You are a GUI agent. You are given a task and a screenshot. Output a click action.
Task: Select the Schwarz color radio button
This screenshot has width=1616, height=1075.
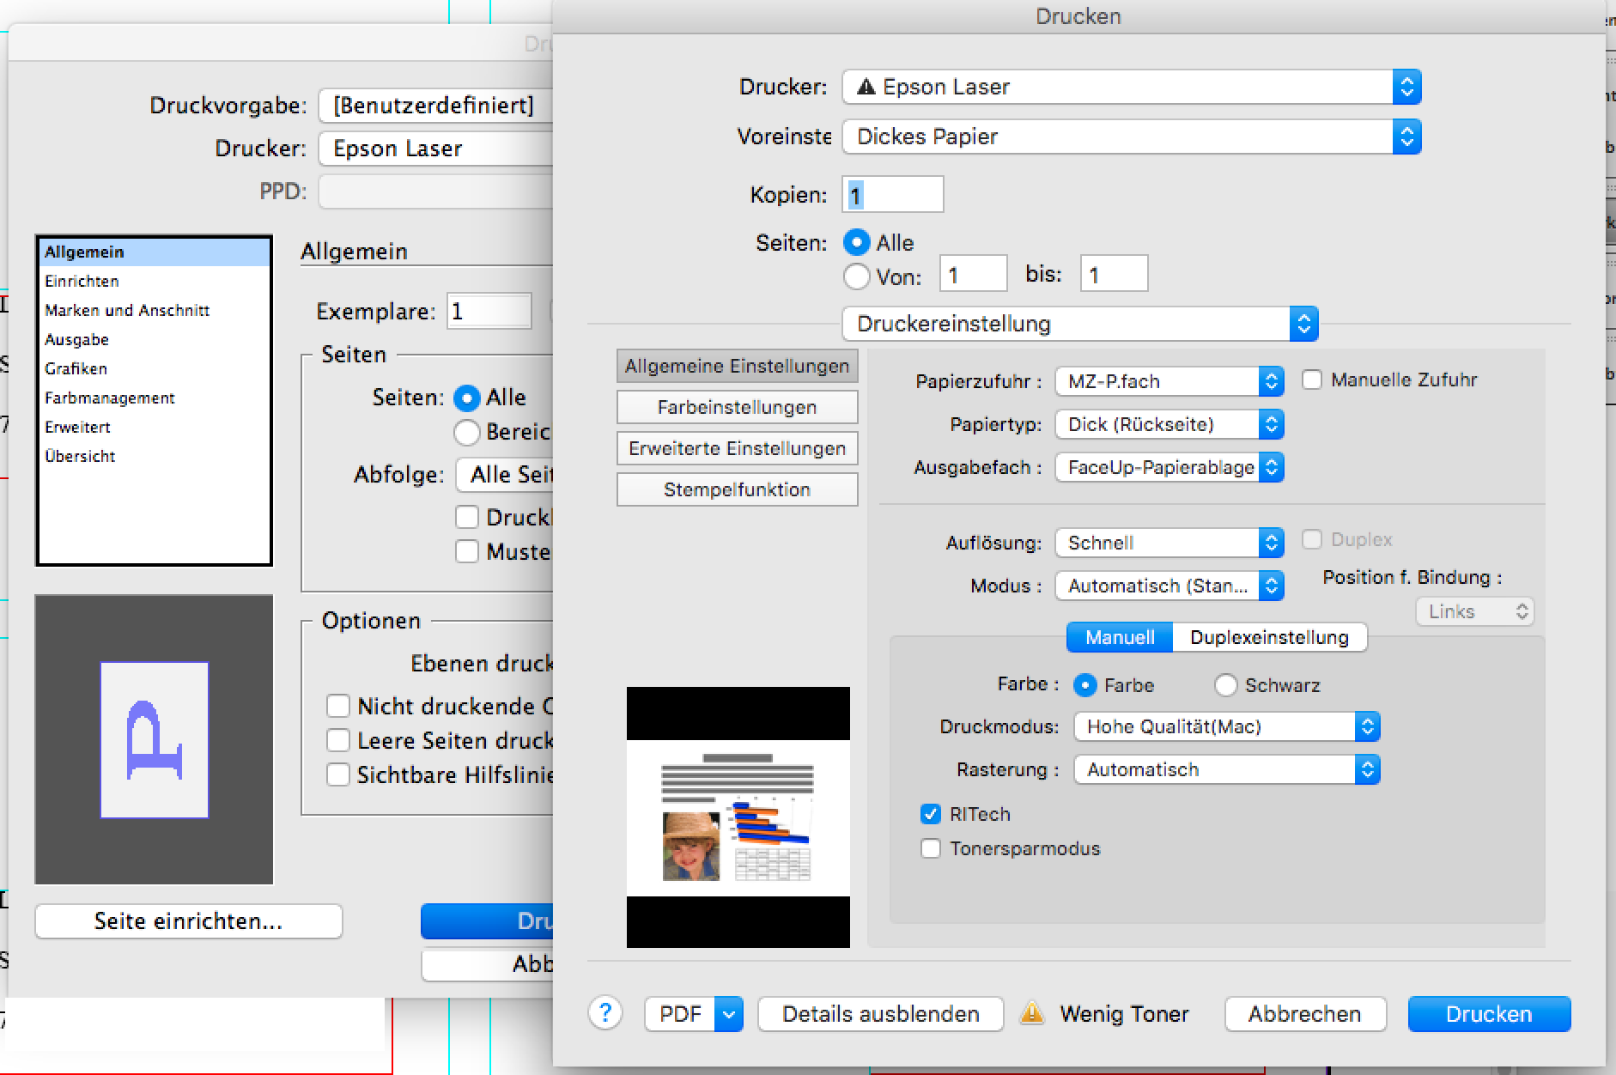coord(1225,685)
